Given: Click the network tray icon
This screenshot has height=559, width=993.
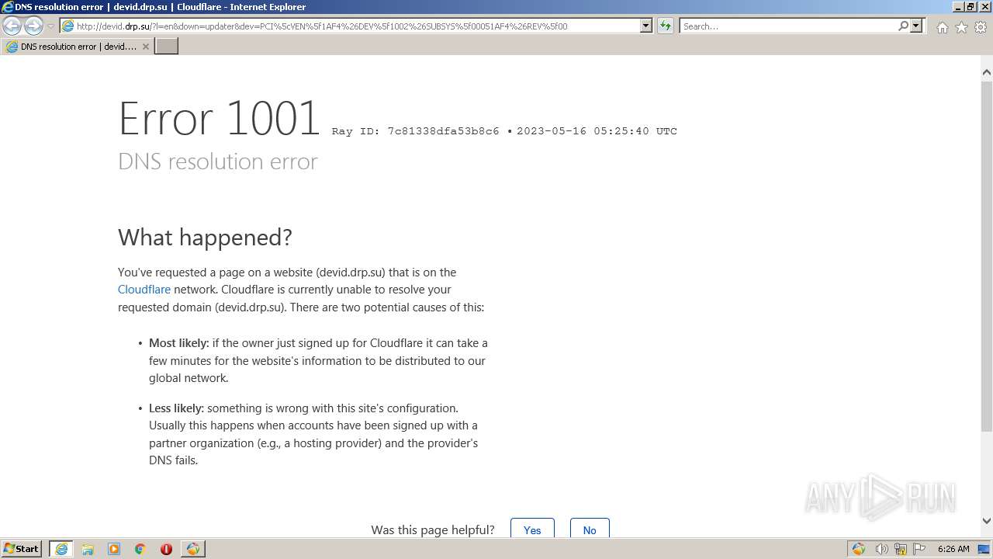Looking at the screenshot, I should click(x=901, y=549).
